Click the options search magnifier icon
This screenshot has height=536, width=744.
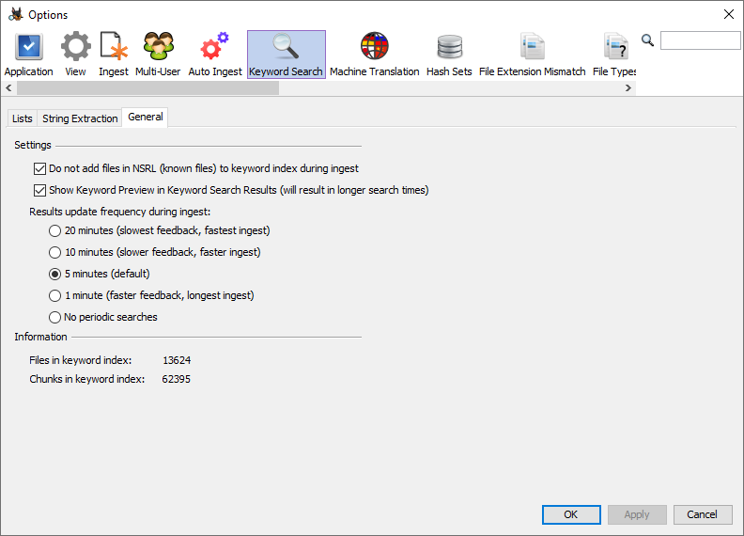[647, 40]
